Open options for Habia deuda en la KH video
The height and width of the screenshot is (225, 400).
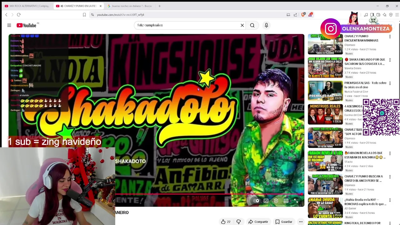click(x=390, y=200)
